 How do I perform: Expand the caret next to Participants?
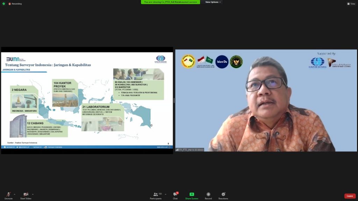pos(165,194)
